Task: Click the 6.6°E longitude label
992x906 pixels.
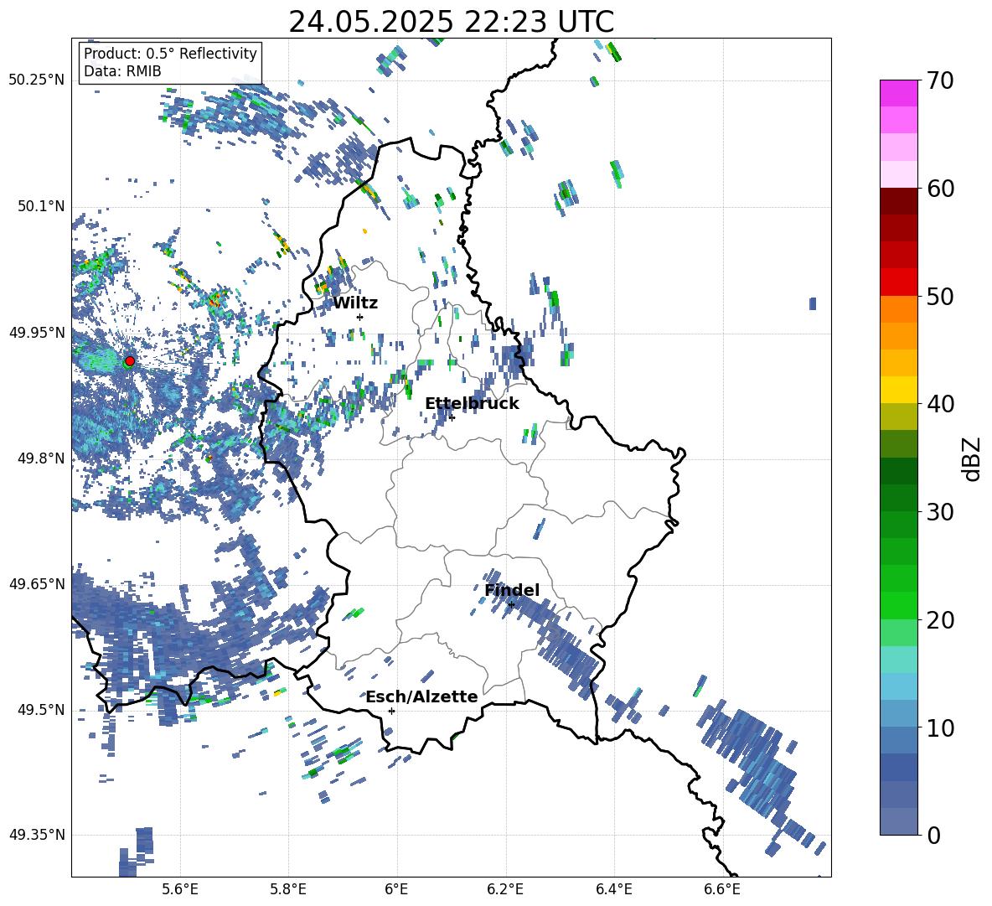Action: [x=722, y=889]
